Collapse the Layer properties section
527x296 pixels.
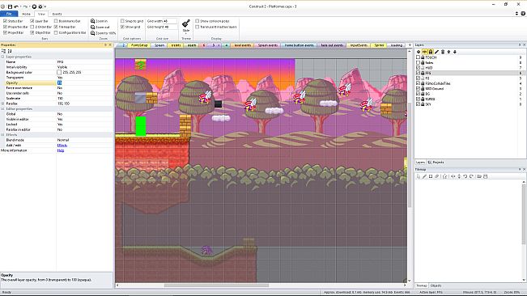point(2,57)
